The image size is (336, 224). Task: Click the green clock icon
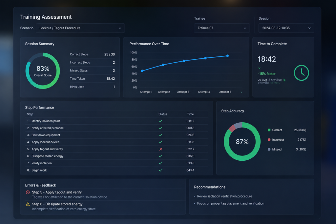click(x=301, y=73)
